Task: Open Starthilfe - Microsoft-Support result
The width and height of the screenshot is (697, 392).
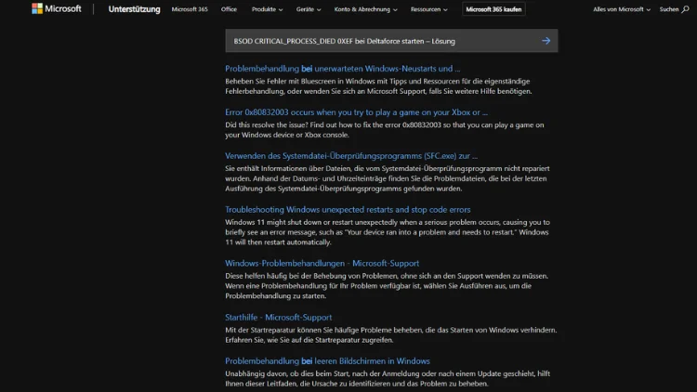Action: coord(278,317)
